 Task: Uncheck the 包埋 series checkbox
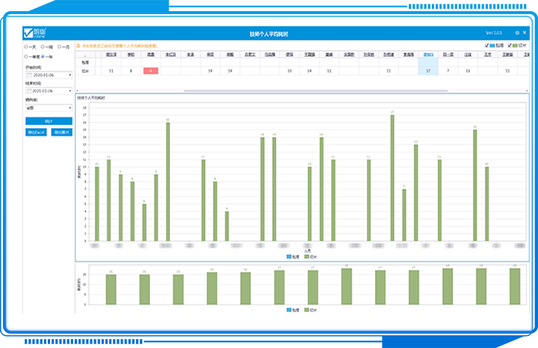click(x=487, y=46)
